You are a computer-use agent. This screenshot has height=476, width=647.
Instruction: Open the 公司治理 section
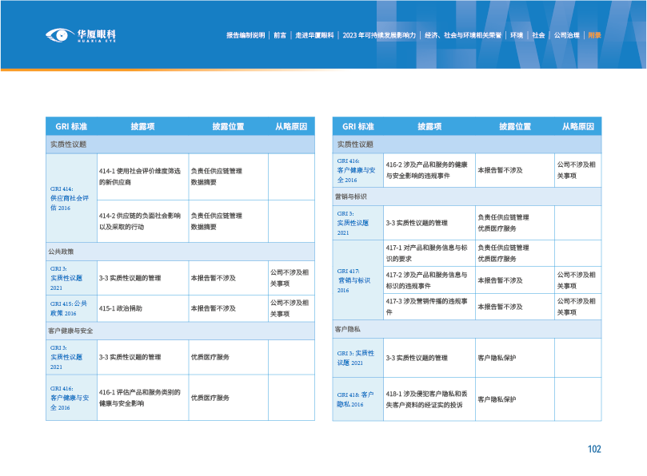click(565, 35)
